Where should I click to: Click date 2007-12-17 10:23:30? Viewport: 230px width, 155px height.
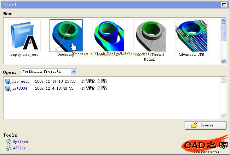[x=55, y=81]
